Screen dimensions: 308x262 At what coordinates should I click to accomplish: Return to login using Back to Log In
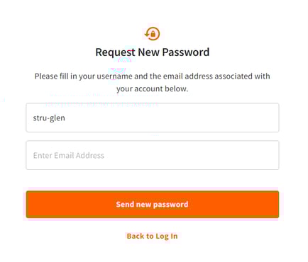click(152, 236)
